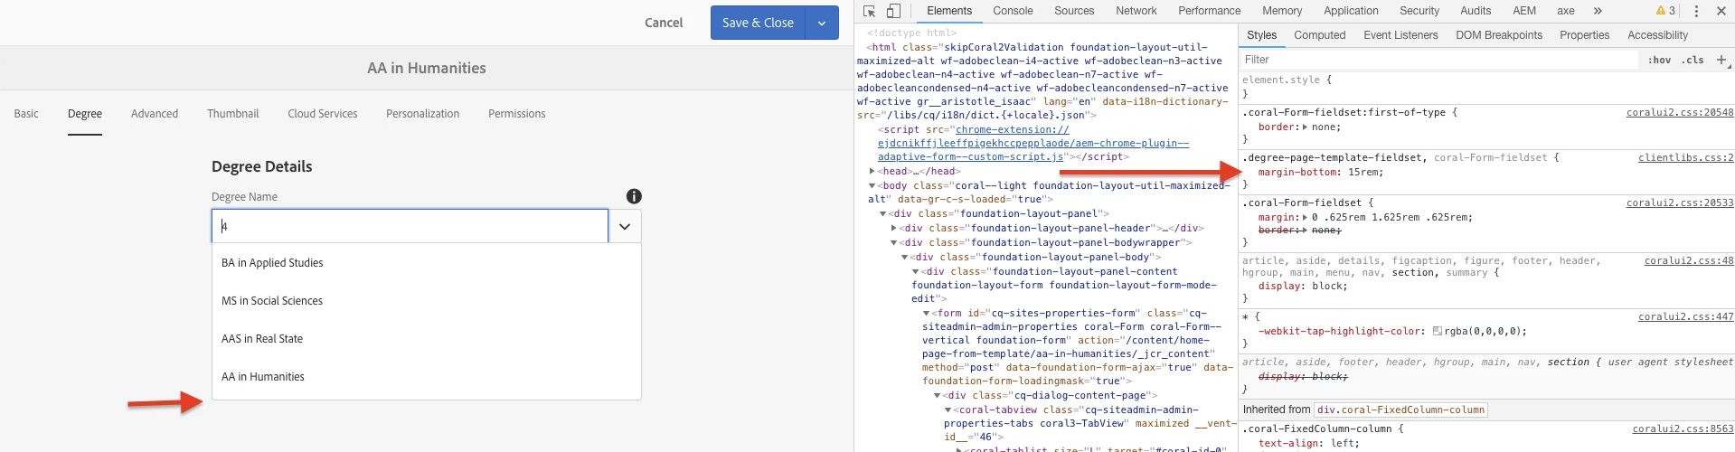
Task: Close the DevTools panel
Action: [x=1721, y=11]
